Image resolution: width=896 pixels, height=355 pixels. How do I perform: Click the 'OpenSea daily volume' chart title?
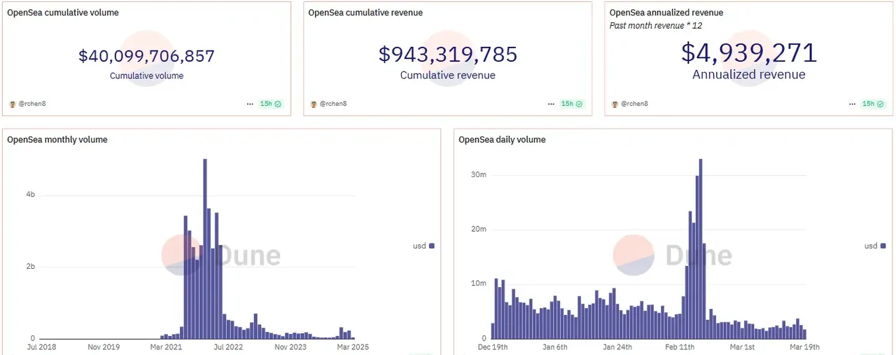[x=502, y=139]
